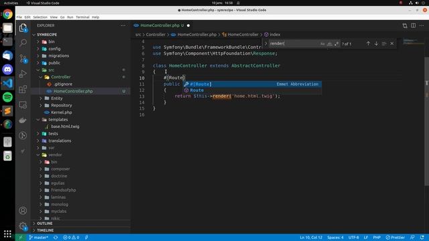
Task: Expand replace mode in find widget
Action: click(265, 44)
